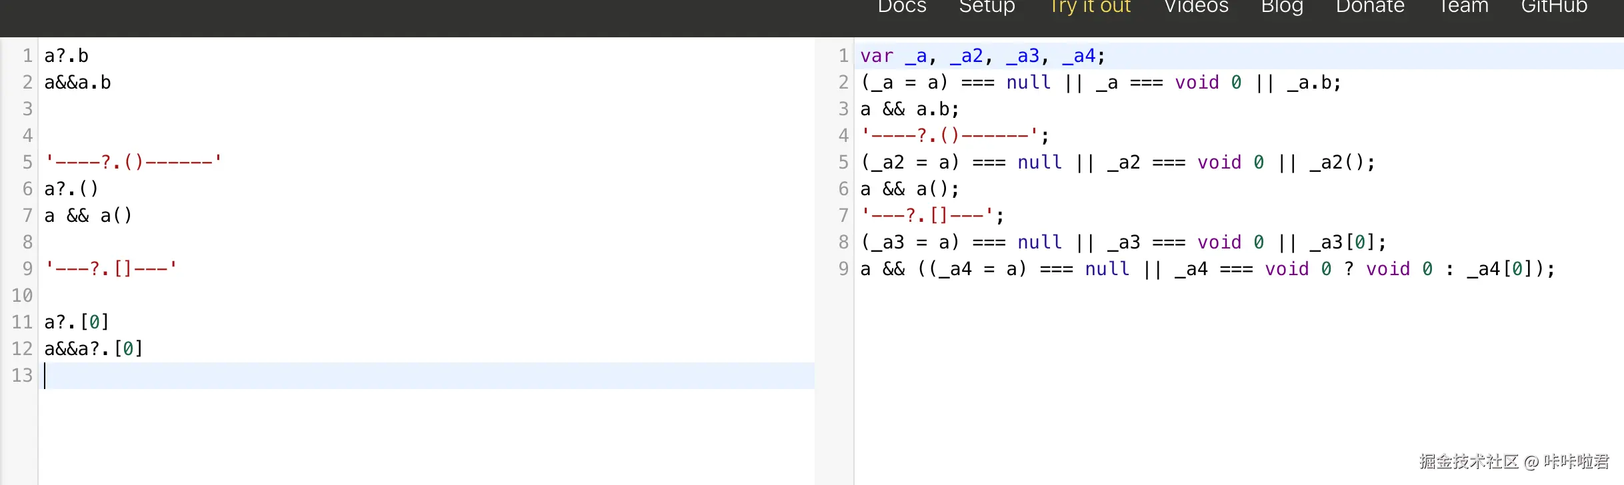Click output line ending '_a.b;'
This screenshot has height=485, width=1624.
(1101, 83)
